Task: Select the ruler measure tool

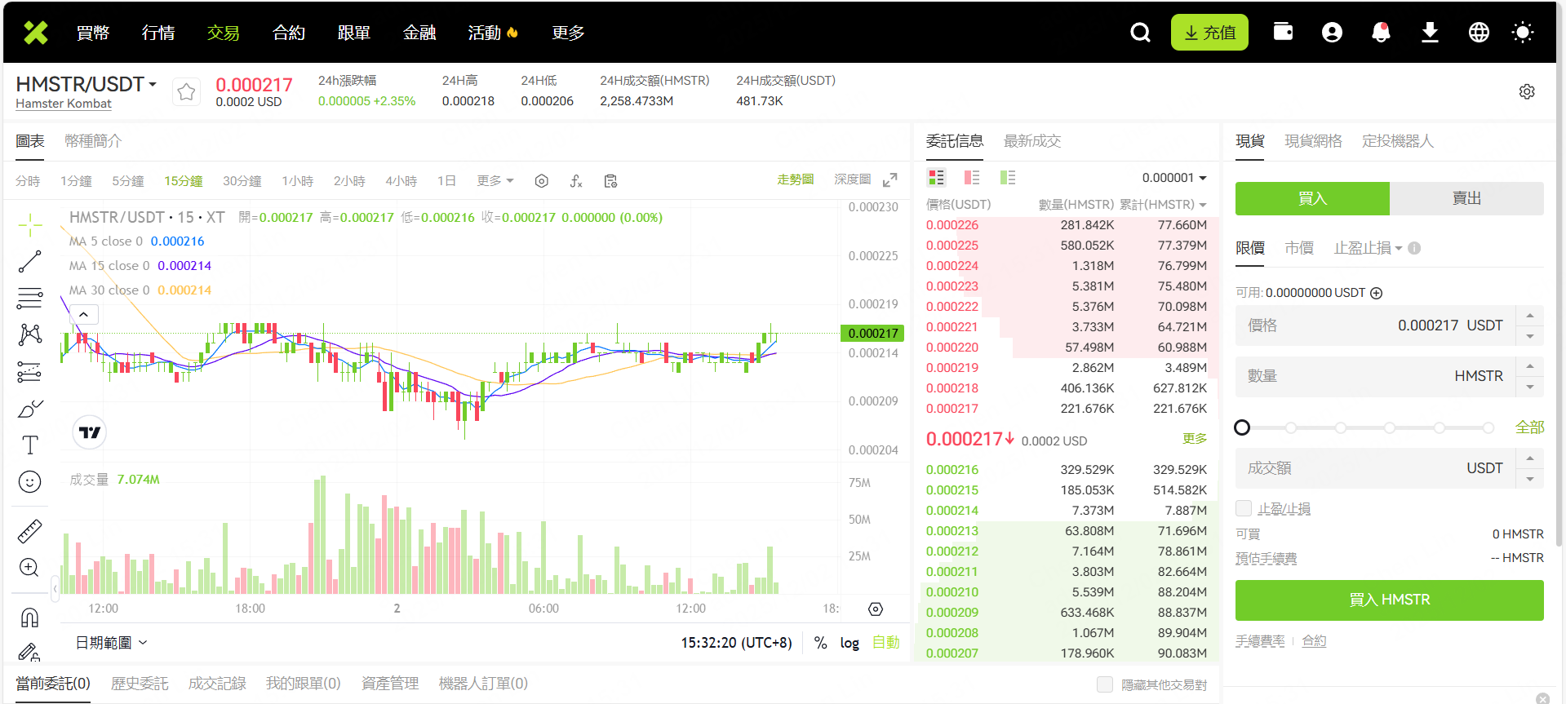Action: click(x=30, y=531)
